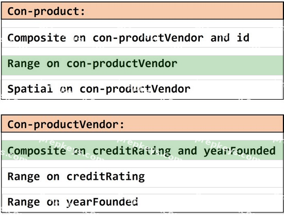The width and height of the screenshot is (284, 216).
Task: Choose the Range on creditRating option
Action: (142, 177)
